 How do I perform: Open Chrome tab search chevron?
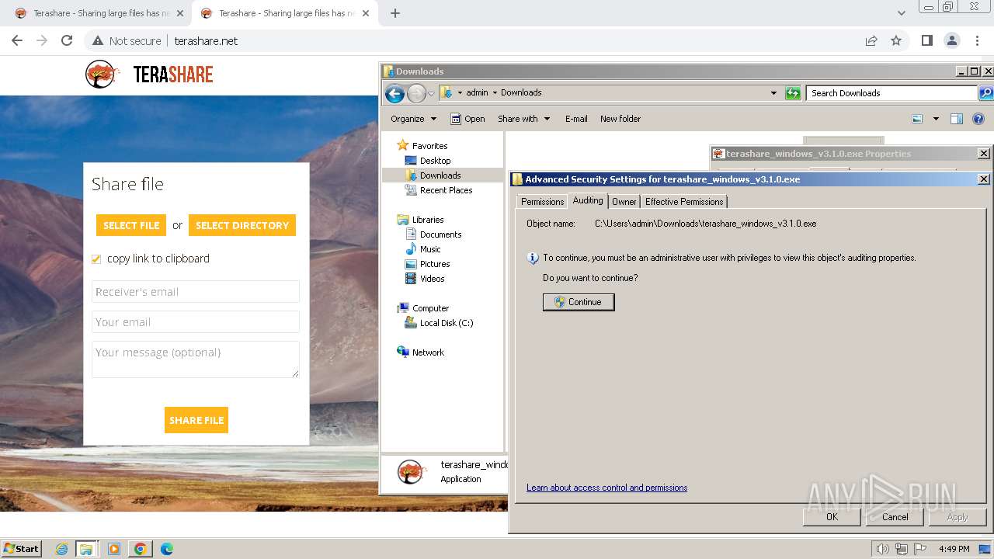pyautogui.click(x=901, y=13)
